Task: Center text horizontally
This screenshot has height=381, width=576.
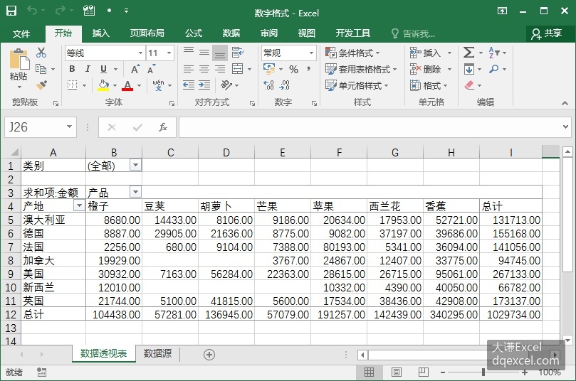Action: [x=204, y=69]
